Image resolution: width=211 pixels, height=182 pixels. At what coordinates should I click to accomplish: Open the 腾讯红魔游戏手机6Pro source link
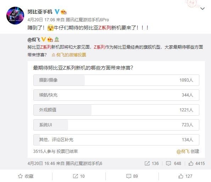tap(87, 20)
